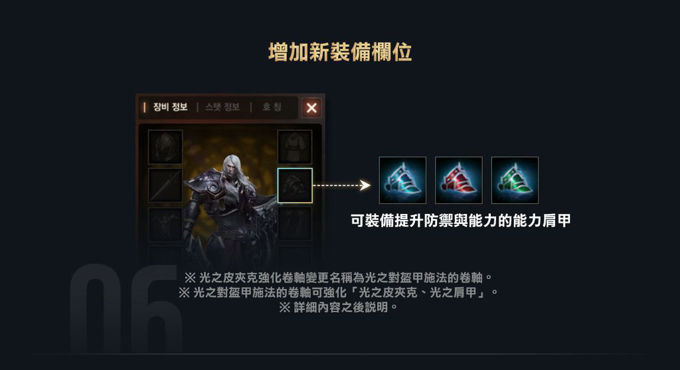
Task: Click the 增加新裝備欄位 heading
Action: click(340, 52)
